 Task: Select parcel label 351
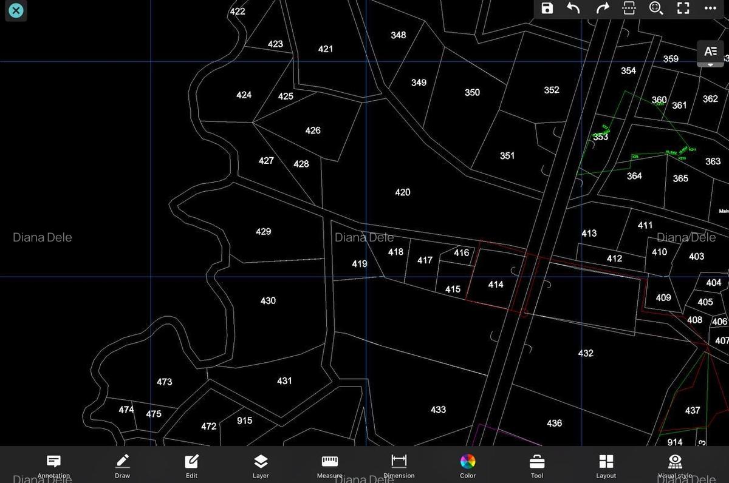pos(507,156)
